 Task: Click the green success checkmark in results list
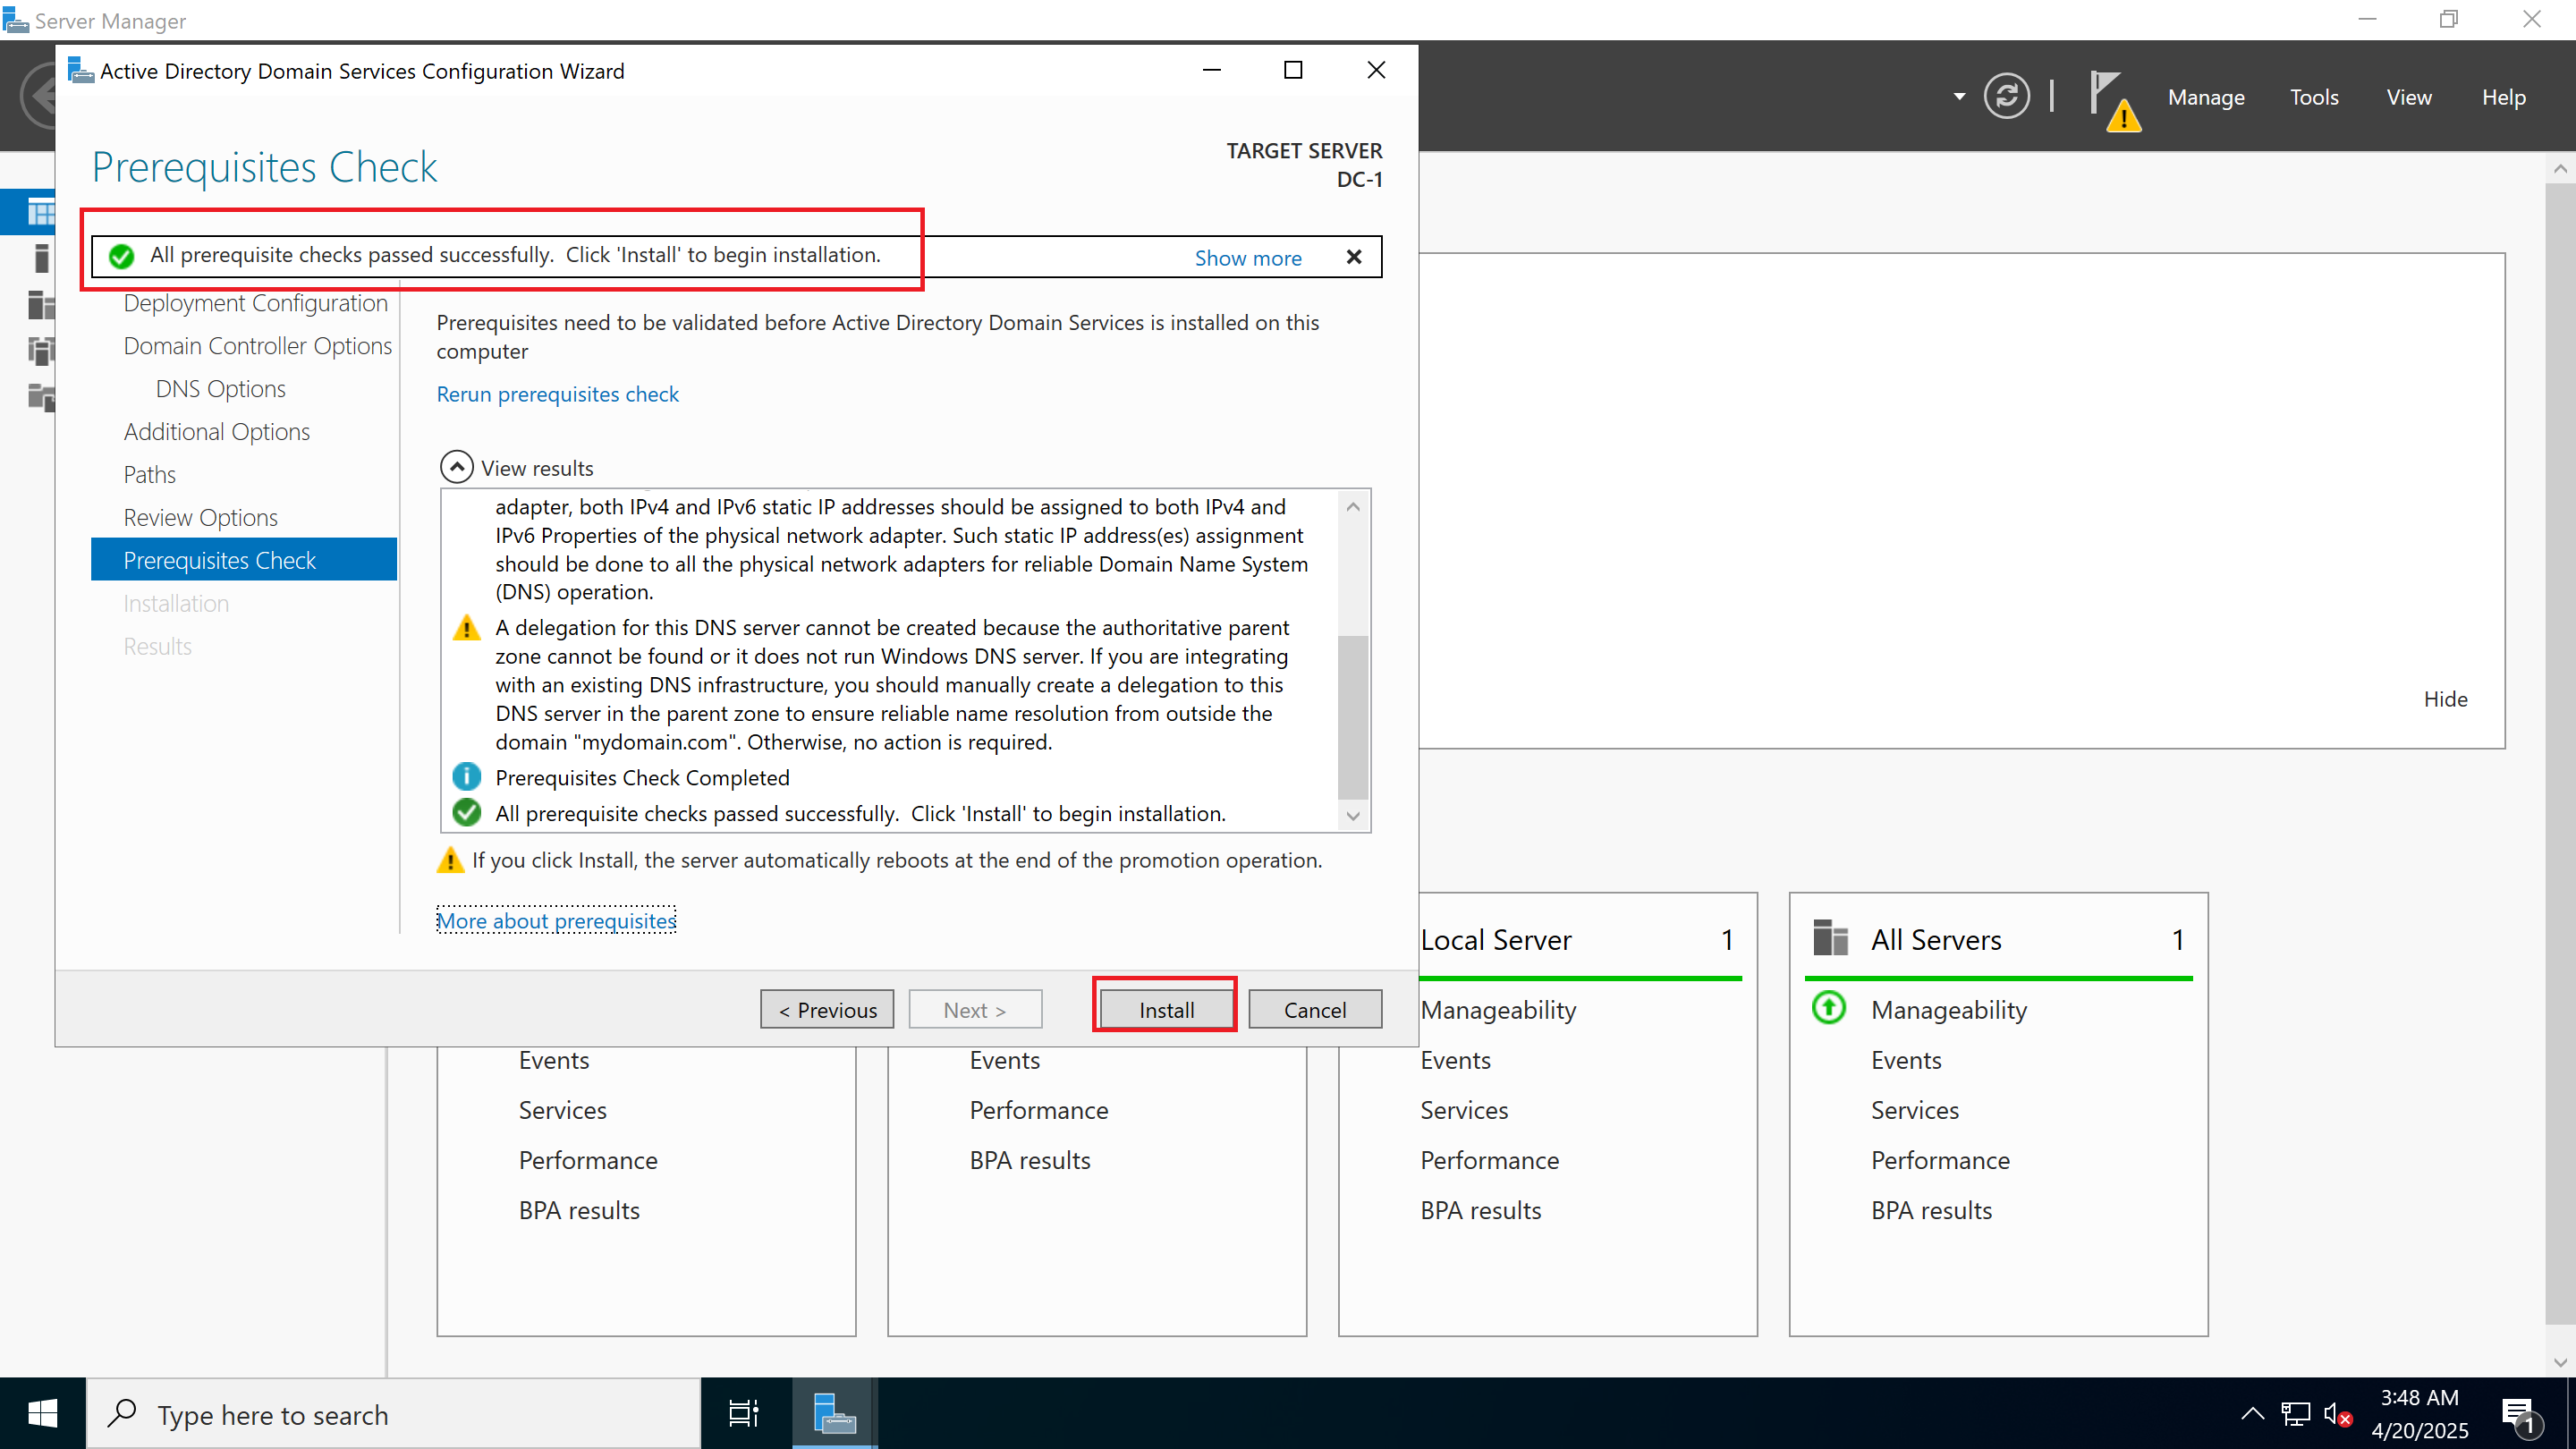click(x=466, y=813)
